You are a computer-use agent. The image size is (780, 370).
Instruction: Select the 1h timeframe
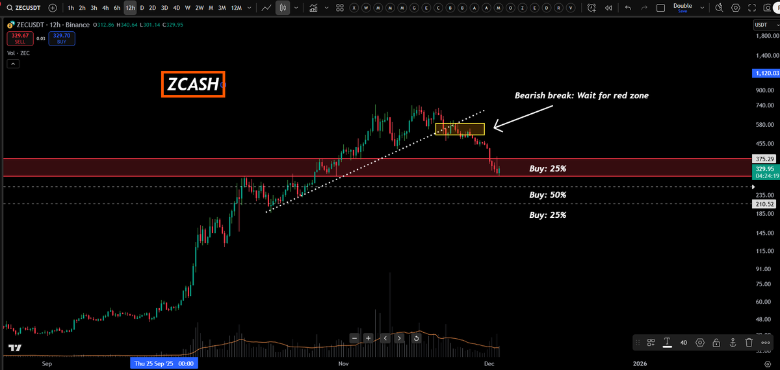point(70,8)
